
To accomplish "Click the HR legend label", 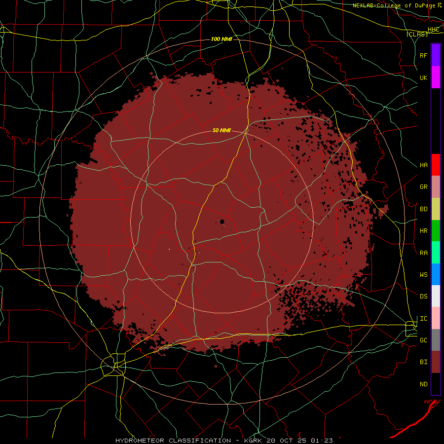I will tap(424, 231).
